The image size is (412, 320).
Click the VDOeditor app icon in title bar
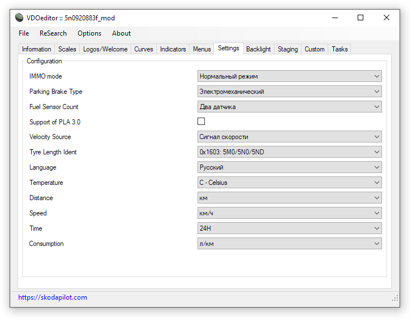[x=19, y=18]
